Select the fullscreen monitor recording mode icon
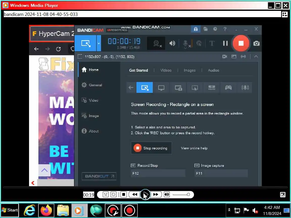The image size is (291, 218). 161,88
